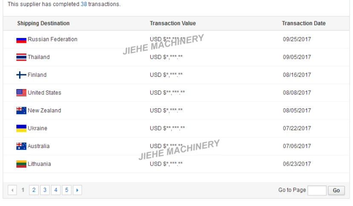The image size is (353, 206).
Task: Focus the Go to Page input
Action: coord(317,190)
